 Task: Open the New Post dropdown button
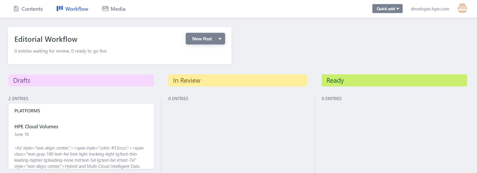coord(205,39)
